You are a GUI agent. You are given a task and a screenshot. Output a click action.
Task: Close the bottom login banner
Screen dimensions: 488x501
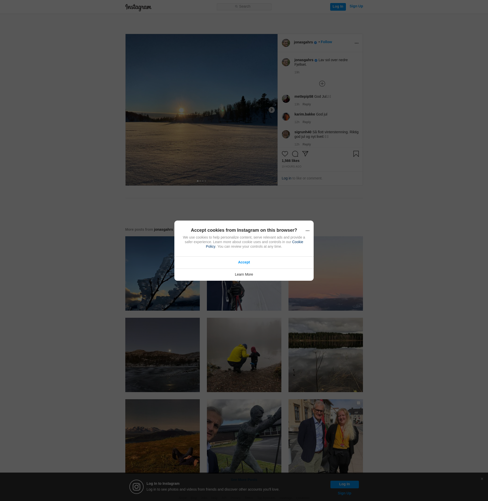[482, 479]
